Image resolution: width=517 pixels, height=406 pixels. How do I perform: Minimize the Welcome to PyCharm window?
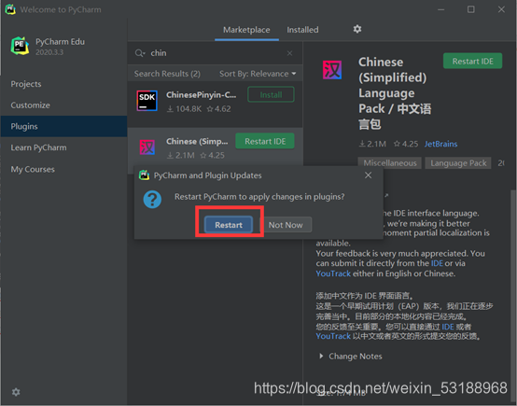click(440, 9)
